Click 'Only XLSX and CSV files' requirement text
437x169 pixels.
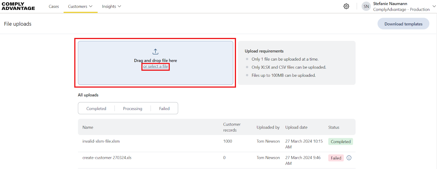[289, 67]
